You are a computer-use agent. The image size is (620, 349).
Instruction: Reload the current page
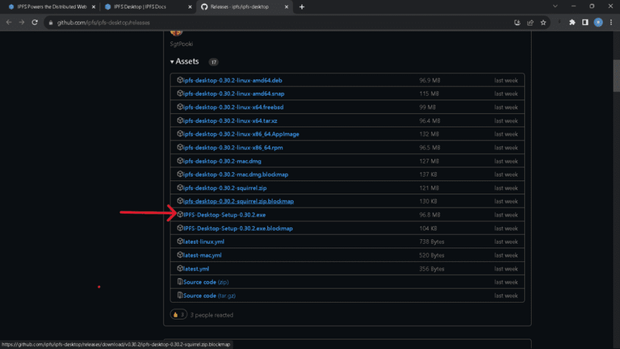[35, 23]
